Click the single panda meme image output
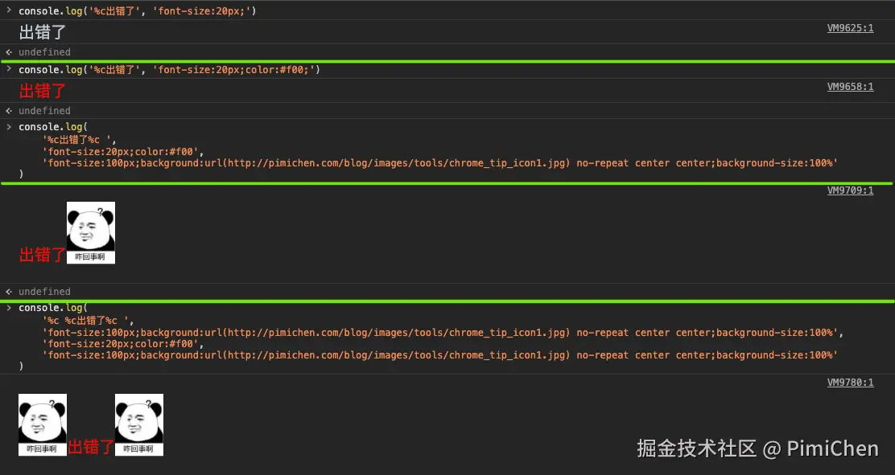Viewport: 895px width, 475px height. coord(90,232)
